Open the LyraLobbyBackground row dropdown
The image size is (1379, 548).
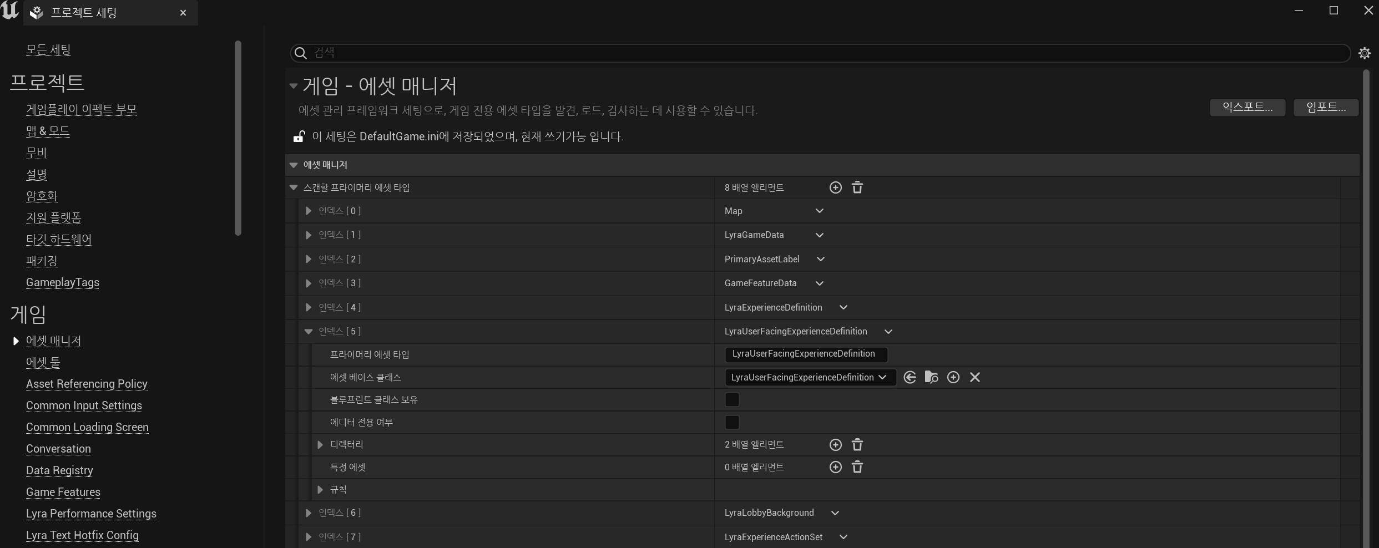pos(835,513)
